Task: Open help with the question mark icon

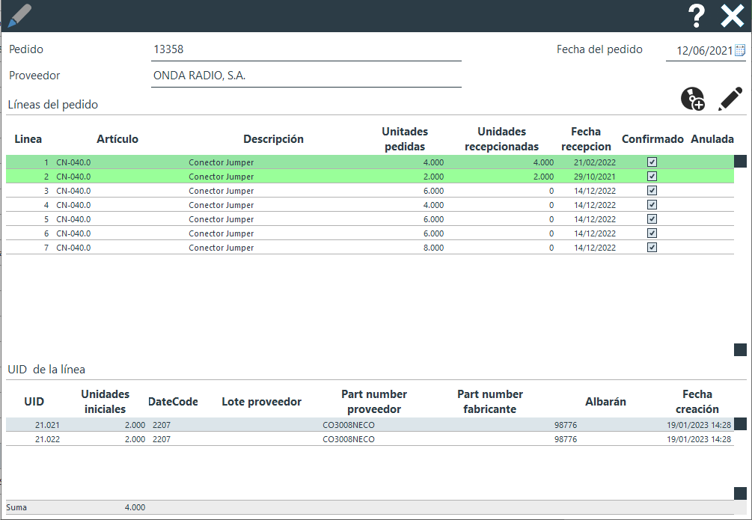Action: (x=697, y=16)
